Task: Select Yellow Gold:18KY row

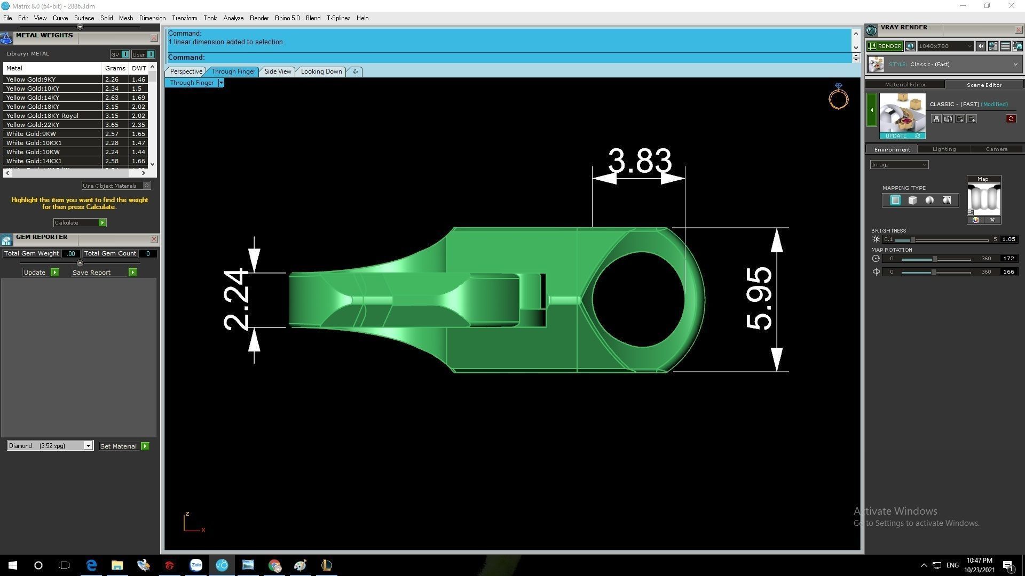Action: 75,107
